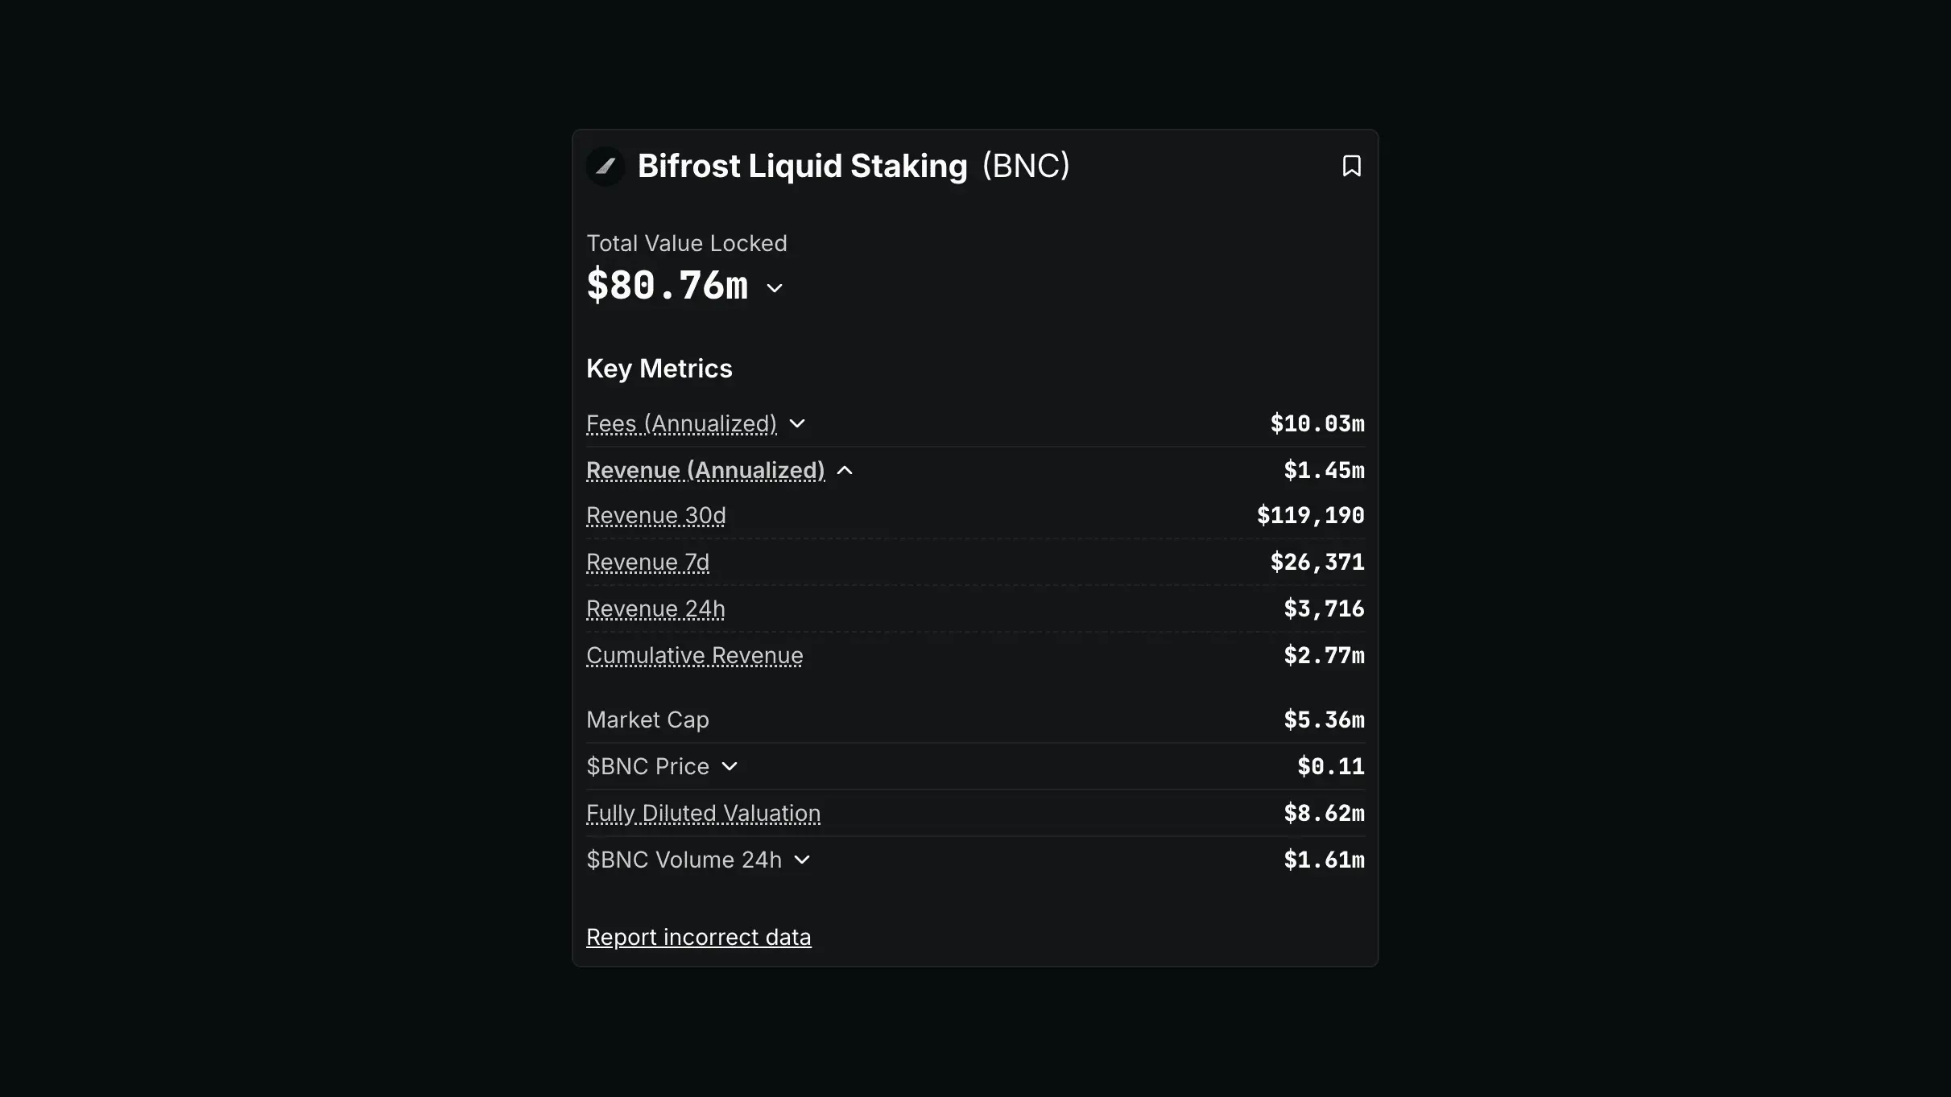Viewport: 1951px width, 1097px height.
Task: Bookmark Bifrost Liquid Staking protocol
Action: [1351, 166]
